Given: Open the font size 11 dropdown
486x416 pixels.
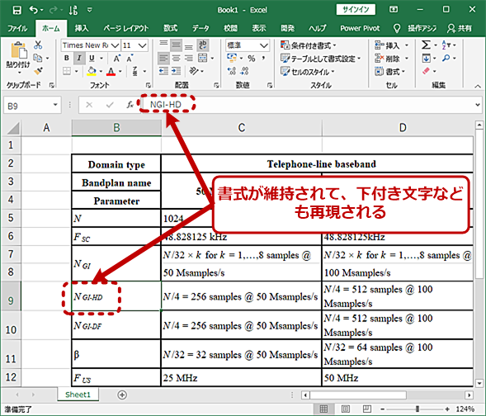Looking at the screenshot, I should coord(143,45).
